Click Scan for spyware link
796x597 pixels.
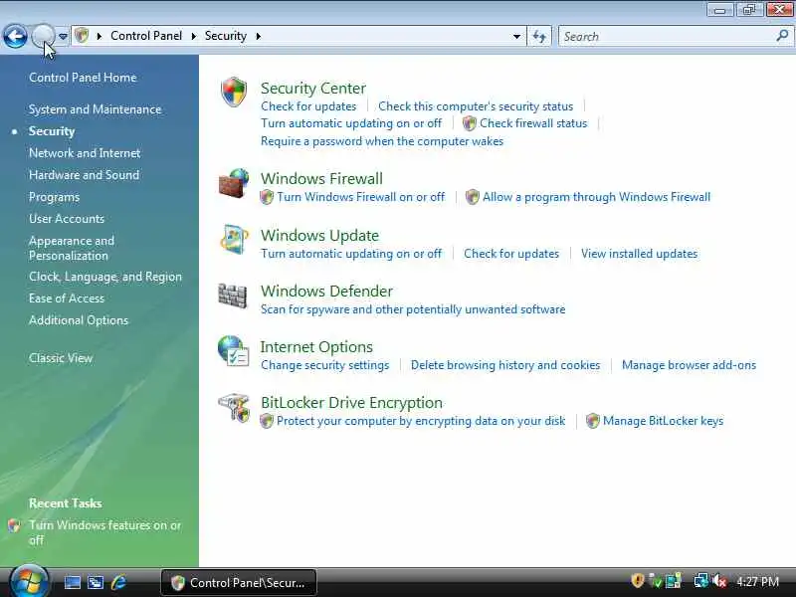point(413,309)
